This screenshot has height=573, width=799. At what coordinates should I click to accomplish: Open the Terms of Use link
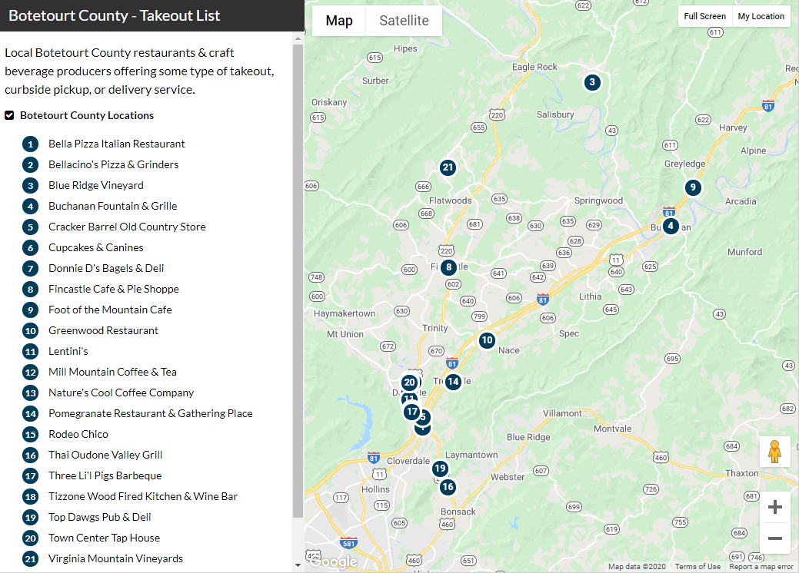pos(697,566)
